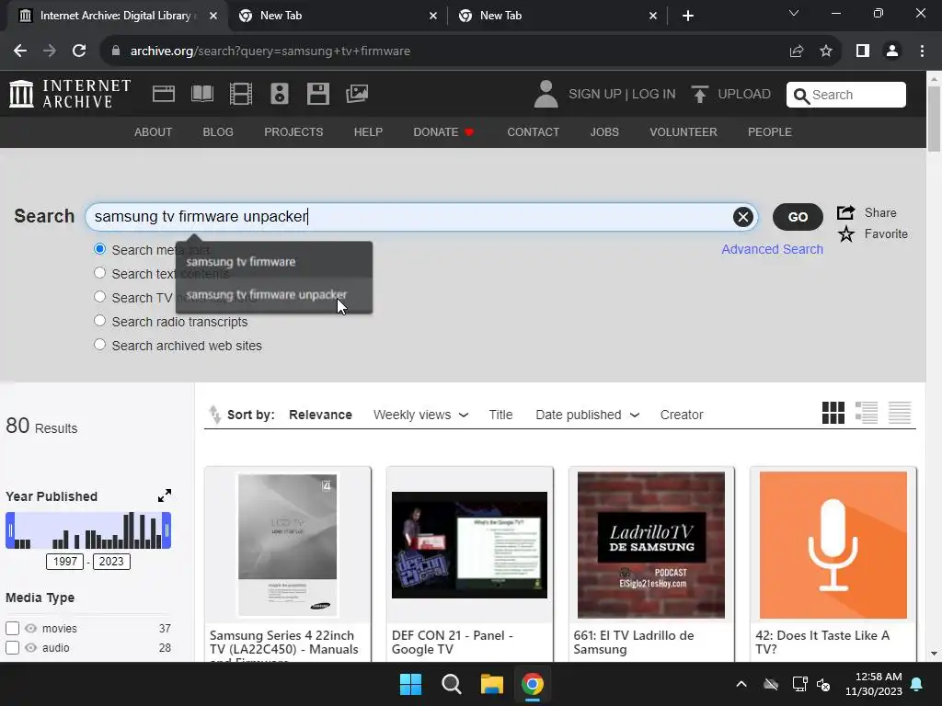
Task: Sort results by Title
Action: [500, 415]
